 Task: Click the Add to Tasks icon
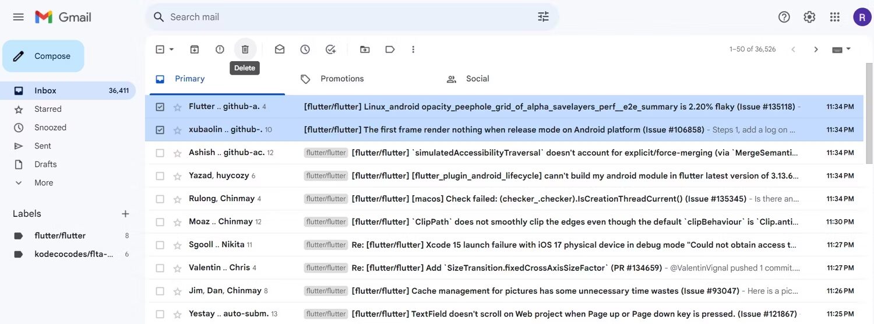pyautogui.click(x=330, y=50)
